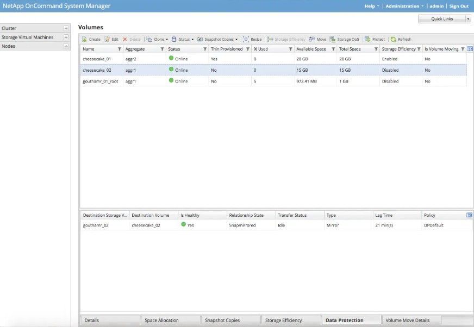Refresh the volumes list
The height and width of the screenshot is (327, 474).
point(394,40)
